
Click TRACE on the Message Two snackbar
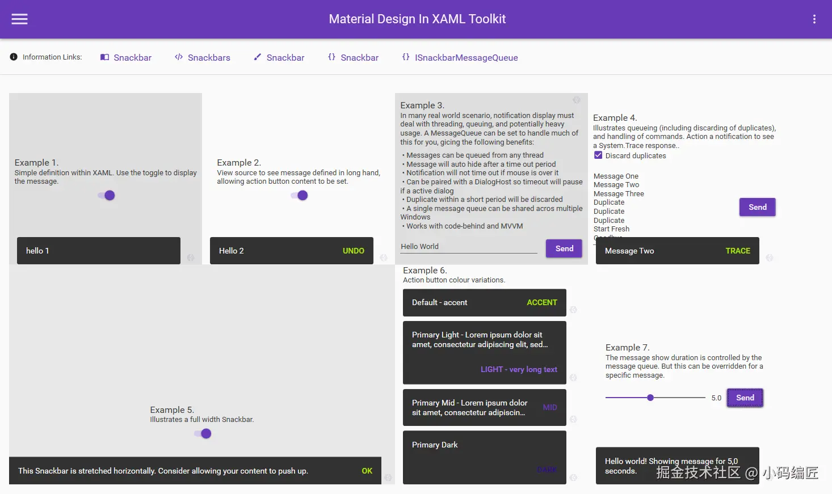[x=737, y=251]
